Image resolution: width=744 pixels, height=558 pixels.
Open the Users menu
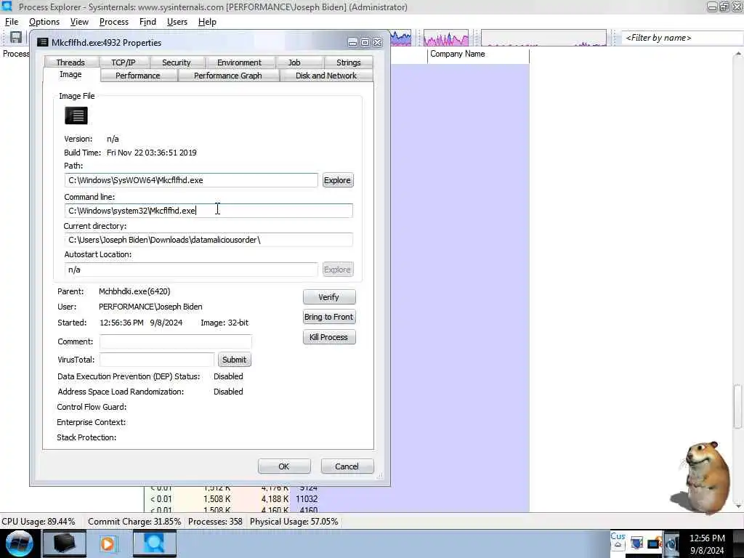(177, 22)
